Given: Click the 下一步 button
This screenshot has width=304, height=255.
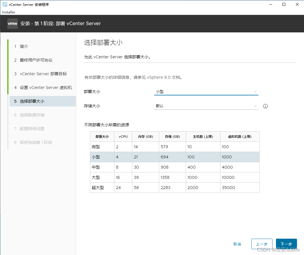Looking at the screenshot, I should point(286,244).
